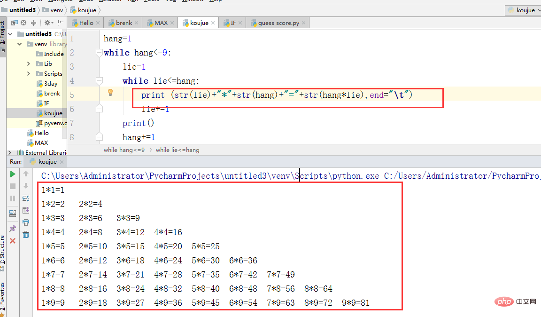
Task: Toggle soft-wrap in Run console
Action: point(26,198)
